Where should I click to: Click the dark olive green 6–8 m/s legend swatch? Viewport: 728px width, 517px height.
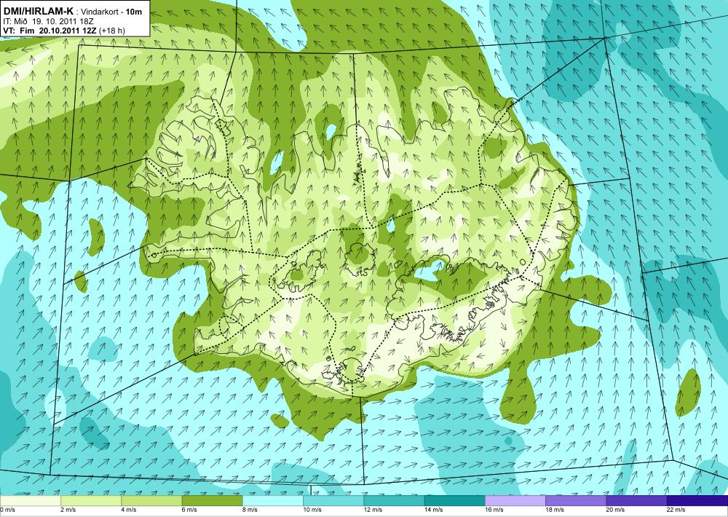coord(212,501)
